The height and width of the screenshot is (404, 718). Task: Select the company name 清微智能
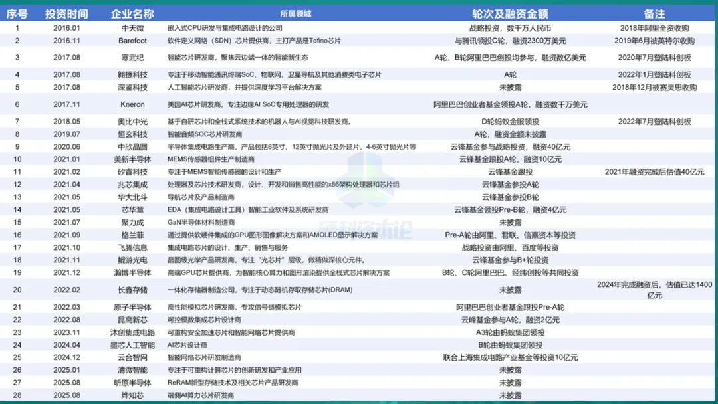click(x=132, y=369)
